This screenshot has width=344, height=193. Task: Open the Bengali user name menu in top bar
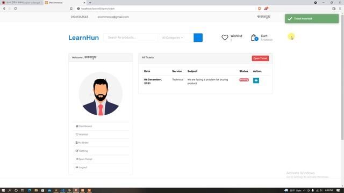click(264, 17)
